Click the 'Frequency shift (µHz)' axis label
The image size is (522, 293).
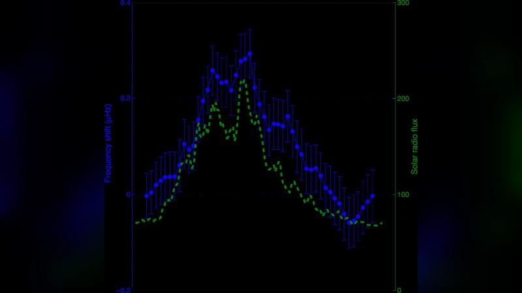coord(109,142)
